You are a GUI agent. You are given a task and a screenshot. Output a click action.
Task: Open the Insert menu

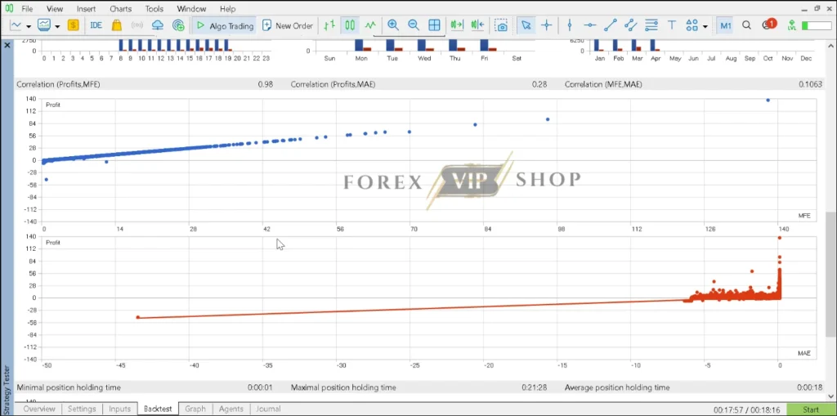pos(87,9)
